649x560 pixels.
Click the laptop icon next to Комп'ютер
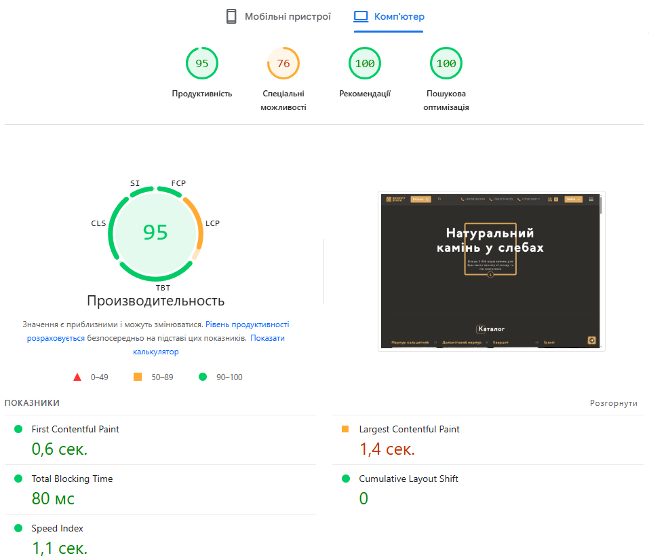(x=361, y=16)
